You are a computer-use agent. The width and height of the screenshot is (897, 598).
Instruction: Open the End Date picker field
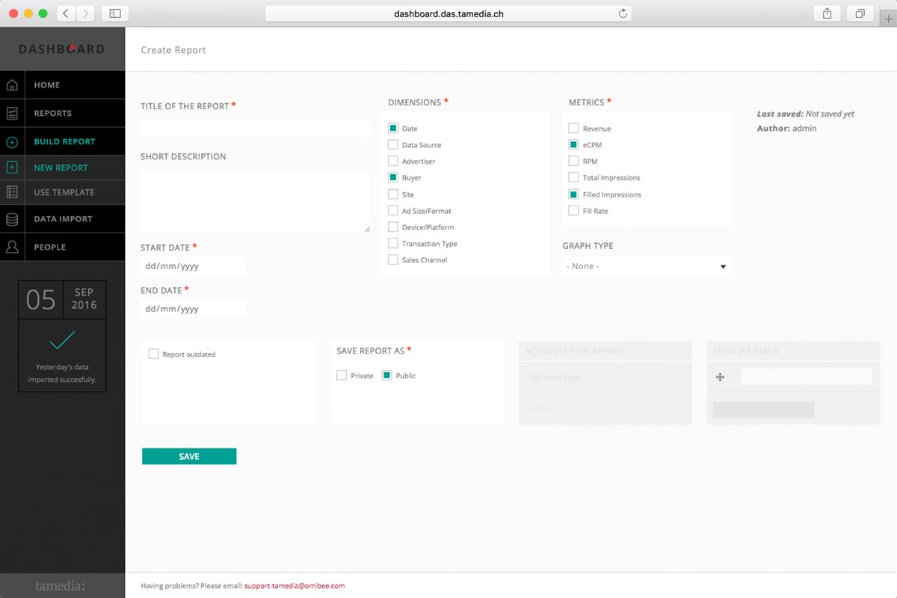pos(193,309)
